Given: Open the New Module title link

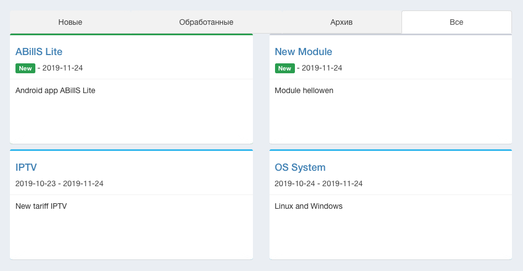Looking at the screenshot, I should (x=303, y=52).
